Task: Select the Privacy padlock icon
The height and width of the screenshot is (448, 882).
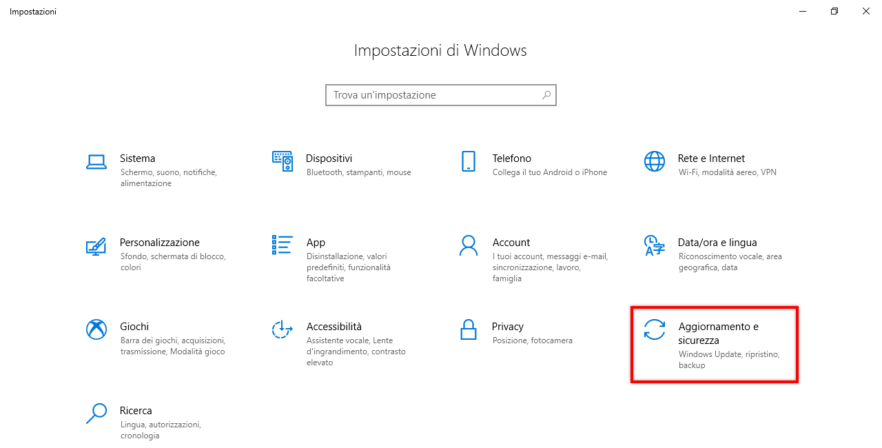Action: click(469, 330)
